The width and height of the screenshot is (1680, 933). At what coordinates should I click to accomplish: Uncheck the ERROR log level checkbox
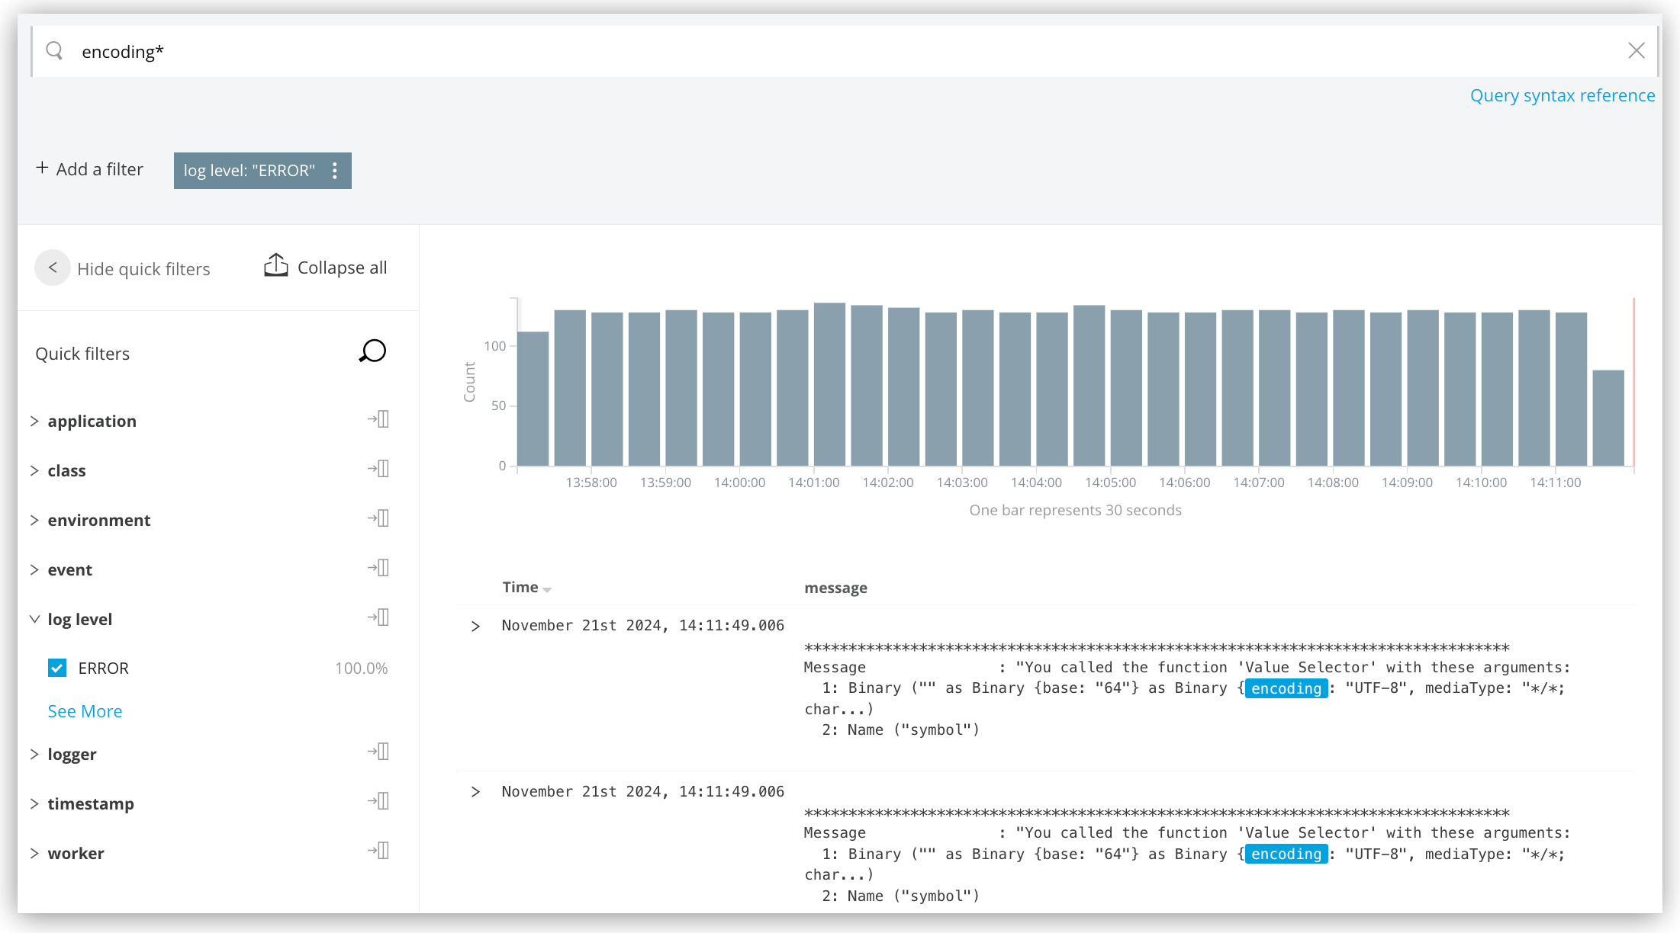(57, 668)
